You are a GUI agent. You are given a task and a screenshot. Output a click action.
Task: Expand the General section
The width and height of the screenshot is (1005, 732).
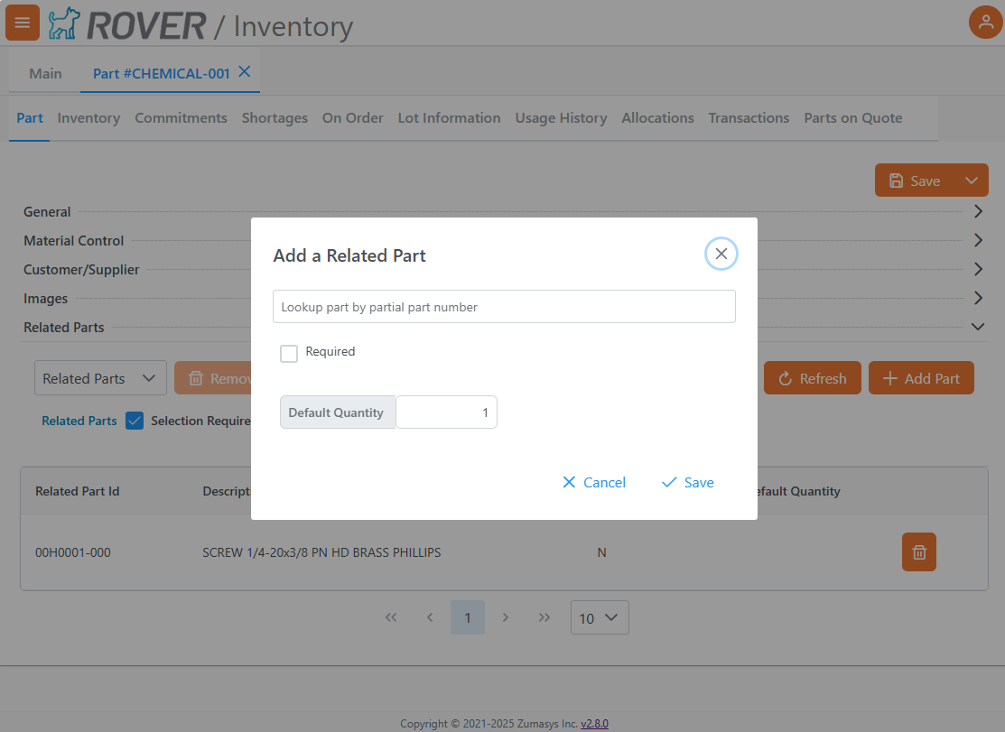tap(978, 212)
